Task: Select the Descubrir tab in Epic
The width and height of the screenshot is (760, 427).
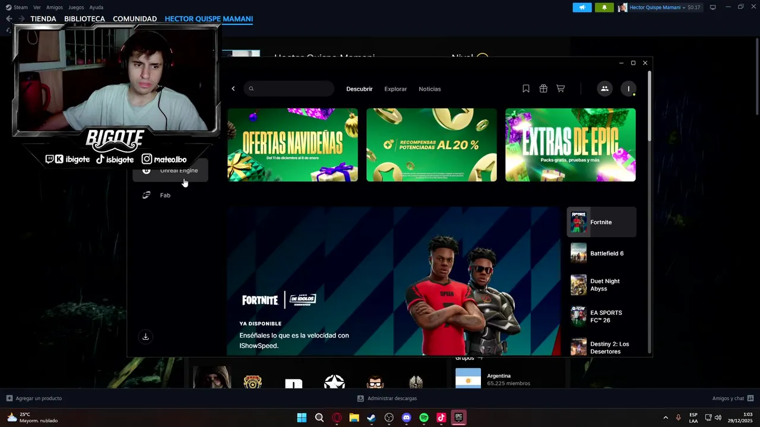Action: click(x=359, y=89)
